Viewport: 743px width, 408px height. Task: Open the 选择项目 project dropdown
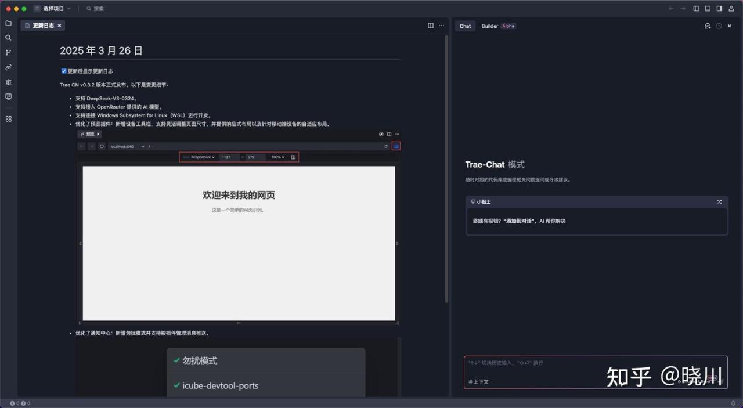(52, 9)
